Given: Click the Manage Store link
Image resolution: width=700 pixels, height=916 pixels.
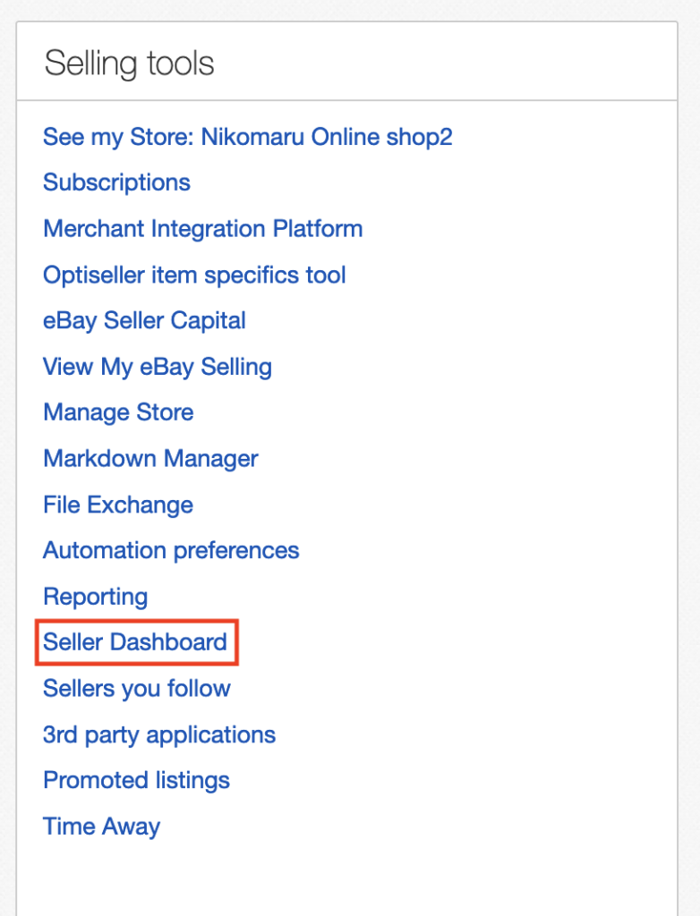Looking at the screenshot, I should click(118, 412).
